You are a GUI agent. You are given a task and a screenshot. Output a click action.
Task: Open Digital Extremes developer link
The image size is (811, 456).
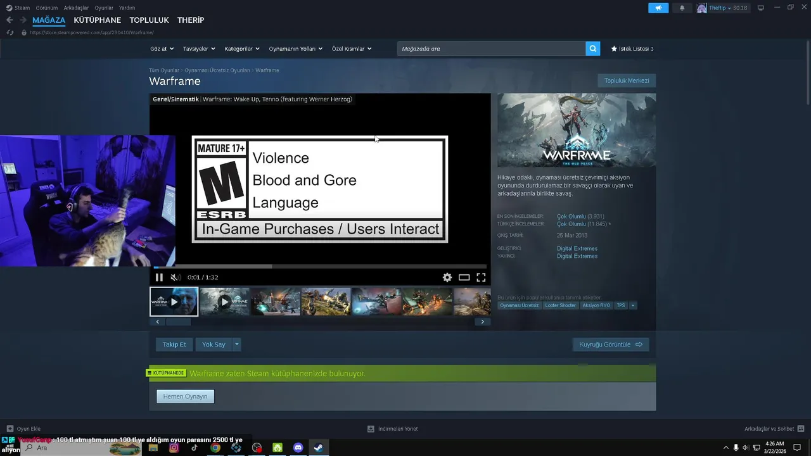point(577,248)
